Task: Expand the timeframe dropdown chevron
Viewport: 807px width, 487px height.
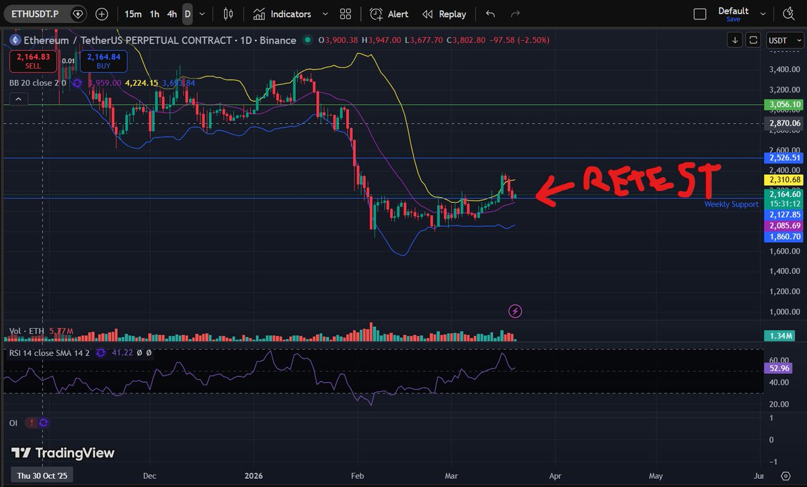Action: [202, 14]
